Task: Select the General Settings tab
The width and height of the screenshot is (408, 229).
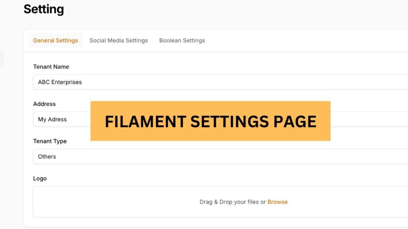Action: pos(55,40)
